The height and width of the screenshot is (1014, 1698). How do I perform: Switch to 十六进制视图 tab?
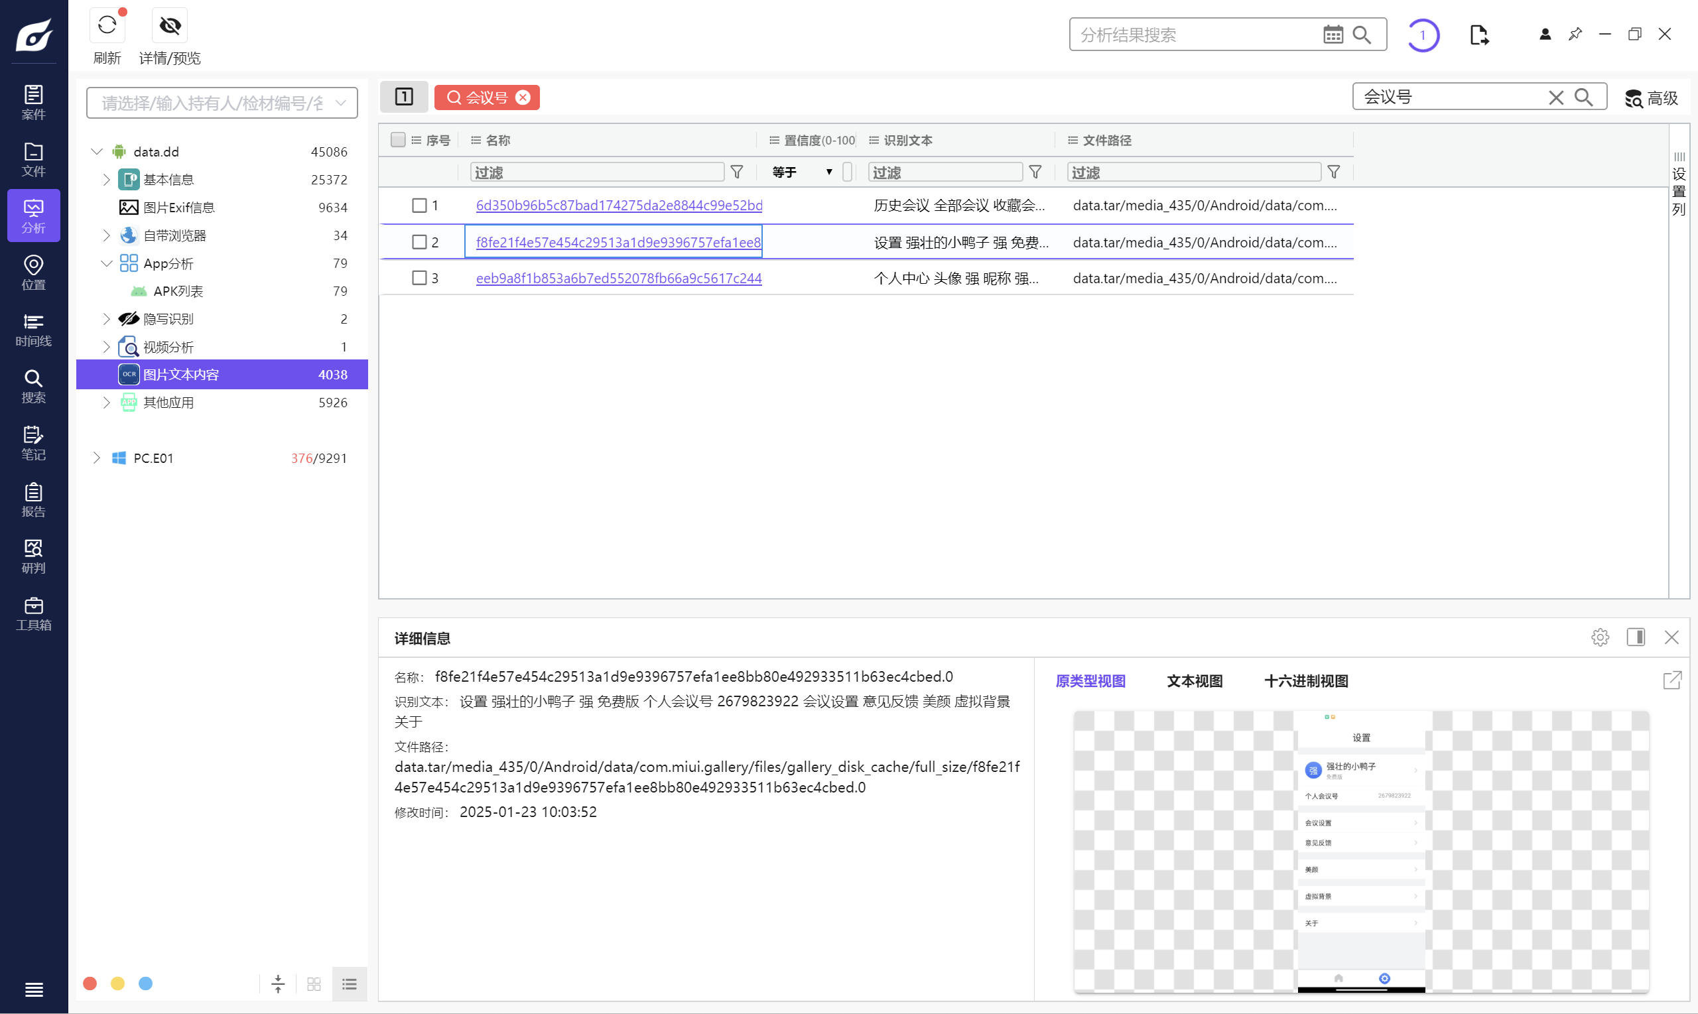(x=1306, y=680)
